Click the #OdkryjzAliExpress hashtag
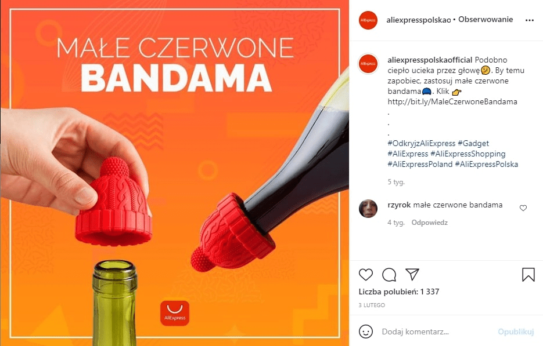The width and height of the screenshot is (543, 346). pyautogui.click(x=422, y=143)
